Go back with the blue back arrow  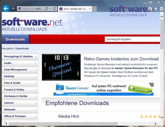(6, 8)
